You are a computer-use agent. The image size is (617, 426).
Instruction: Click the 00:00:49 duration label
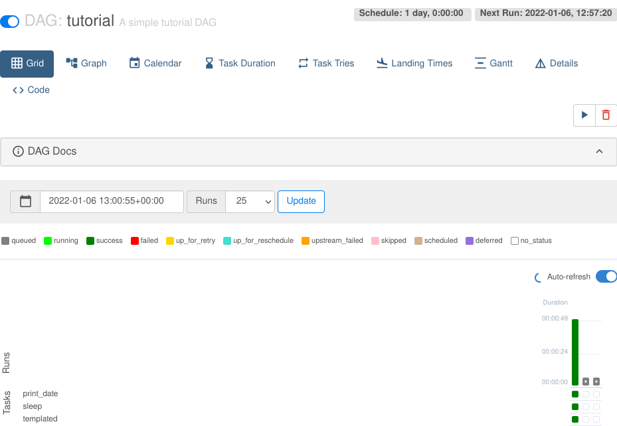[555, 318]
